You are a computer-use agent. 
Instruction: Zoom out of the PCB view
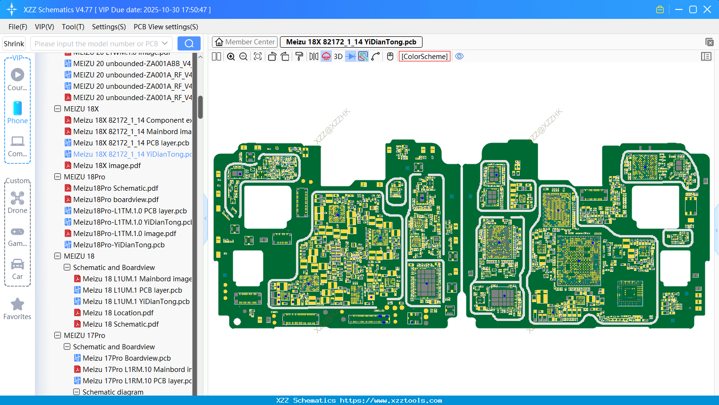244,57
